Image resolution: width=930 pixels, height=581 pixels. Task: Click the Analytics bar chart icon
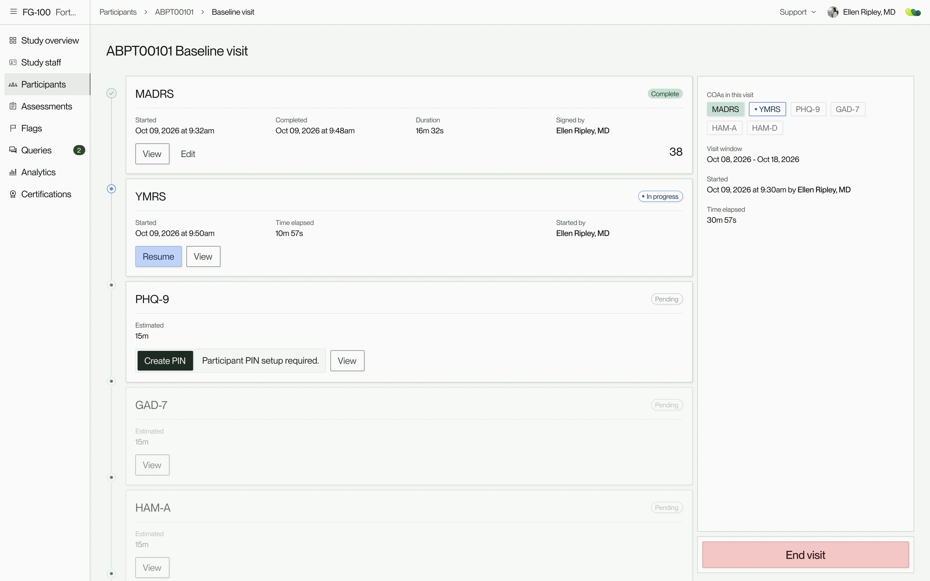[x=13, y=172]
